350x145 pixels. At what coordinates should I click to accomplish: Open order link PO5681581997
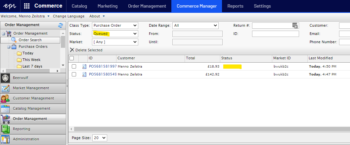coord(103,66)
